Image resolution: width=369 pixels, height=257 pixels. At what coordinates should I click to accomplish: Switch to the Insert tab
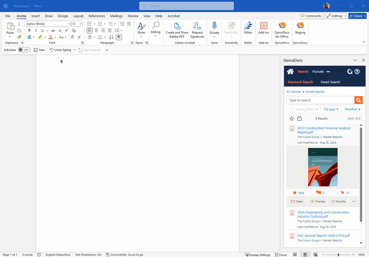pyautogui.click(x=35, y=16)
